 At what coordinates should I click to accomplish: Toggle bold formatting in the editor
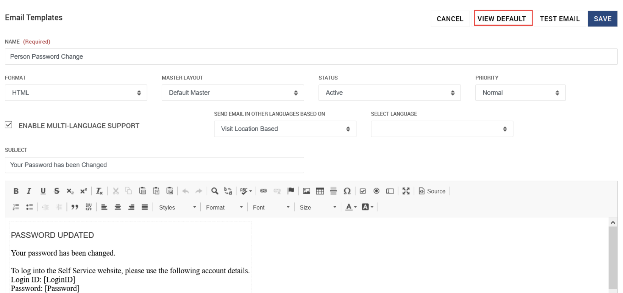pos(16,191)
